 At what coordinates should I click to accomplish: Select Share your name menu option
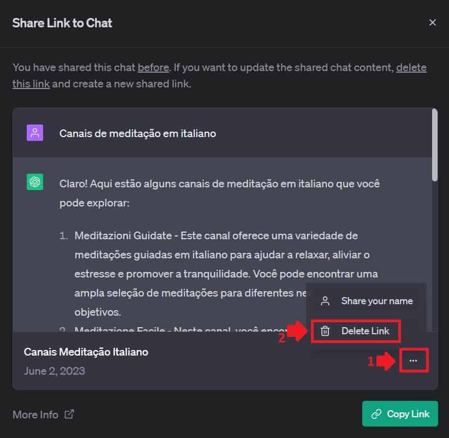[367, 301]
